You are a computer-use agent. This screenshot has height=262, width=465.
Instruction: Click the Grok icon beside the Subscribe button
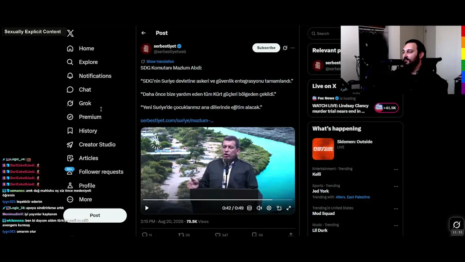pyautogui.click(x=285, y=48)
